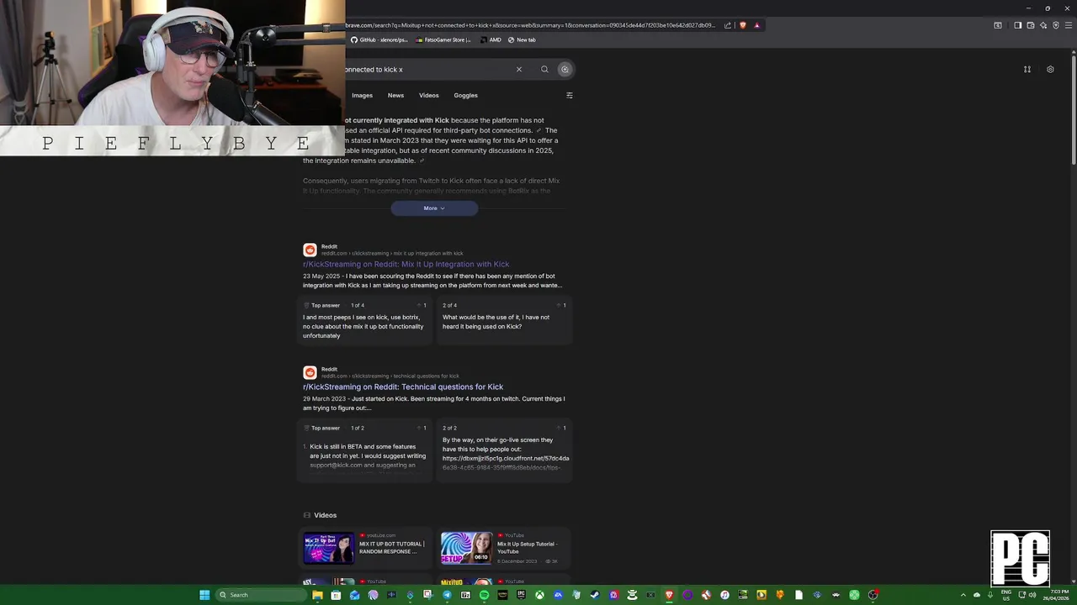The height and width of the screenshot is (605, 1077).
Task: Show hidden system tray icons chevron
Action: tap(963, 595)
